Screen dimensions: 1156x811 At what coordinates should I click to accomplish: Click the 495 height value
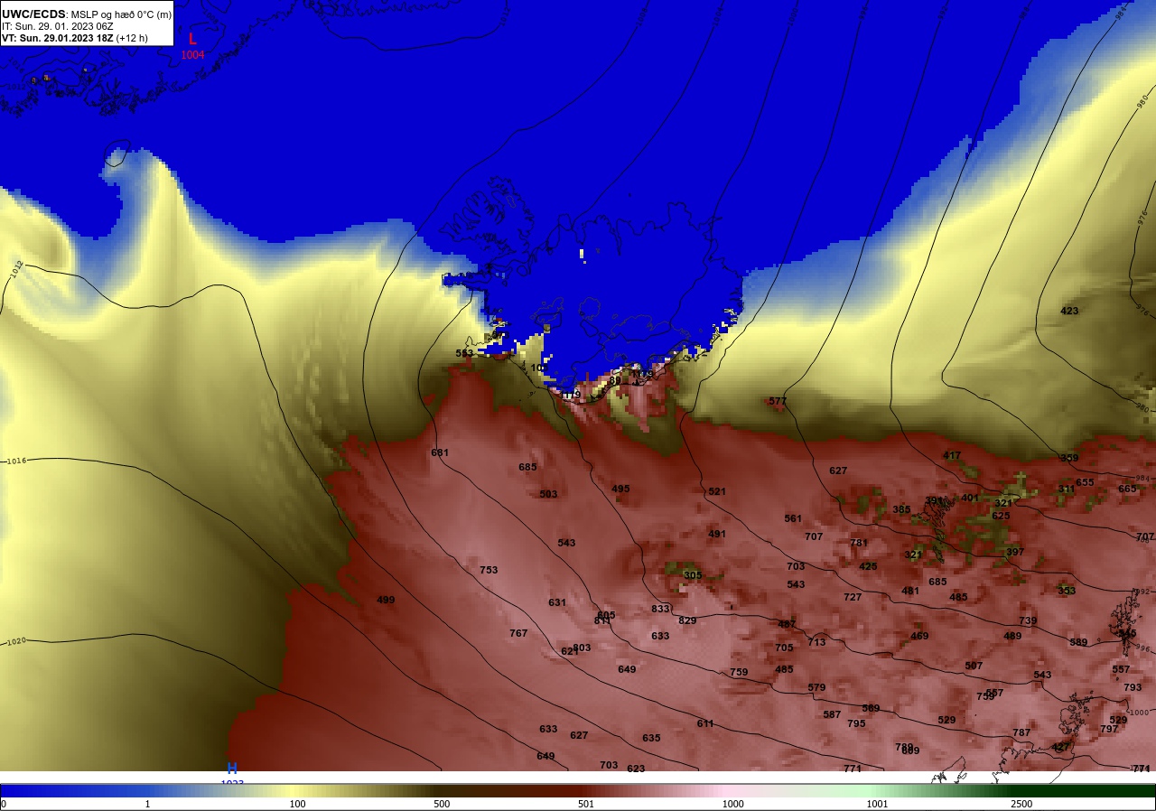[620, 489]
